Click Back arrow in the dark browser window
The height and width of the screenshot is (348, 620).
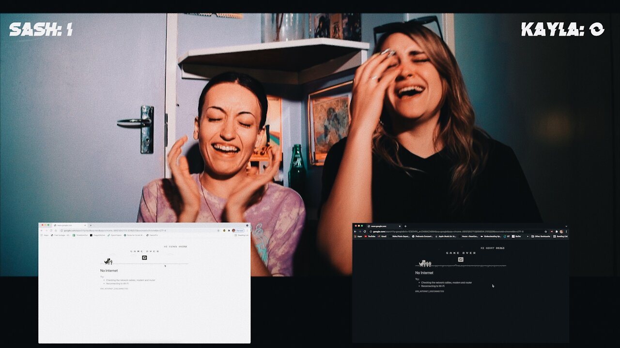point(355,232)
